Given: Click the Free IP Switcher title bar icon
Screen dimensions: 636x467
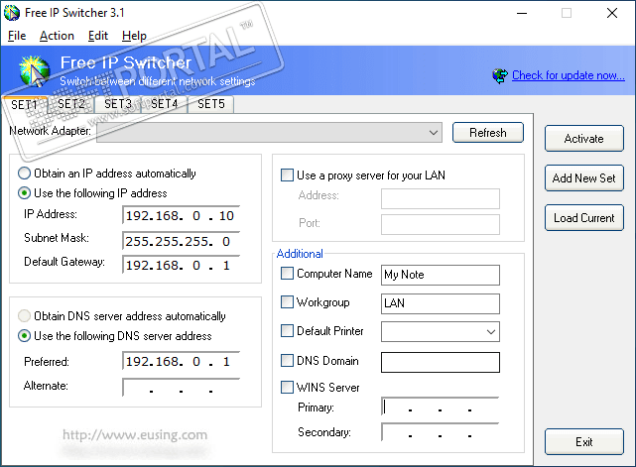Looking at the screenshot, I should click(12, 13).
